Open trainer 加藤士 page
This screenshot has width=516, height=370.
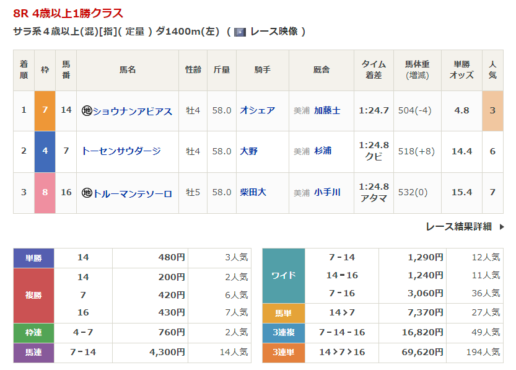327,111
